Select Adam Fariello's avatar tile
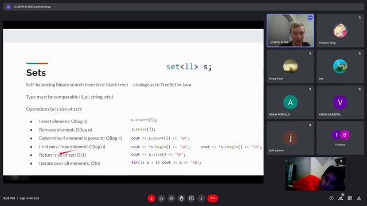The height and width of the screenshot is (206, 367). tap(290, 102)
